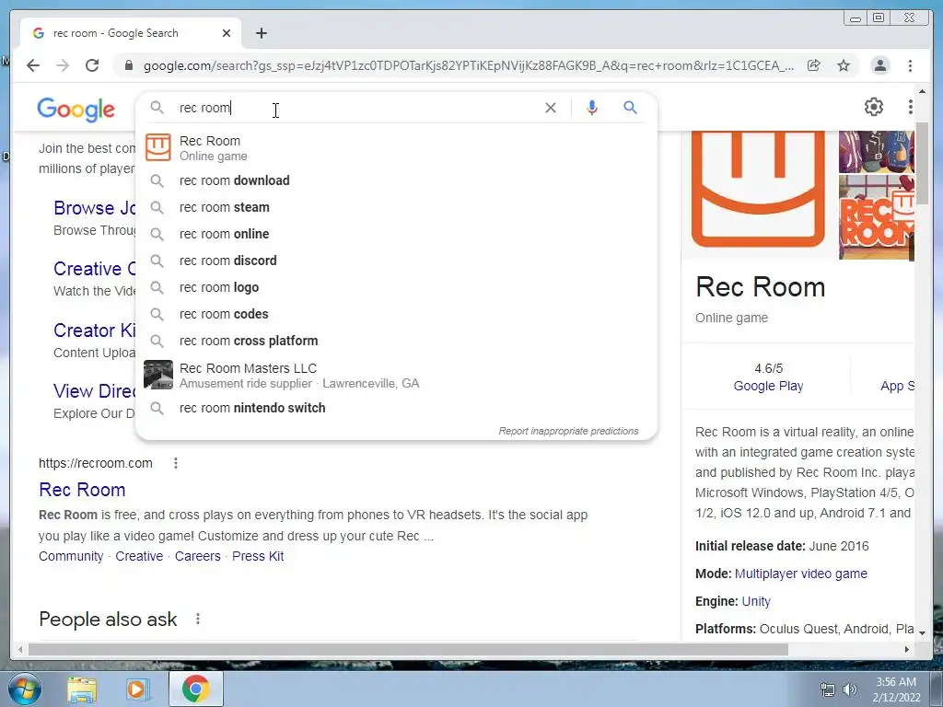
Task: Open Chrome's three-dot main menu
Action: pyautogui.click(x=910, y=65)
